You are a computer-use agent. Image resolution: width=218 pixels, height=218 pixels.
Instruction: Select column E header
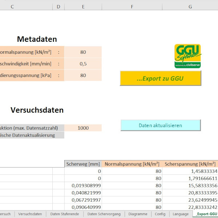(x=83, y=7)
